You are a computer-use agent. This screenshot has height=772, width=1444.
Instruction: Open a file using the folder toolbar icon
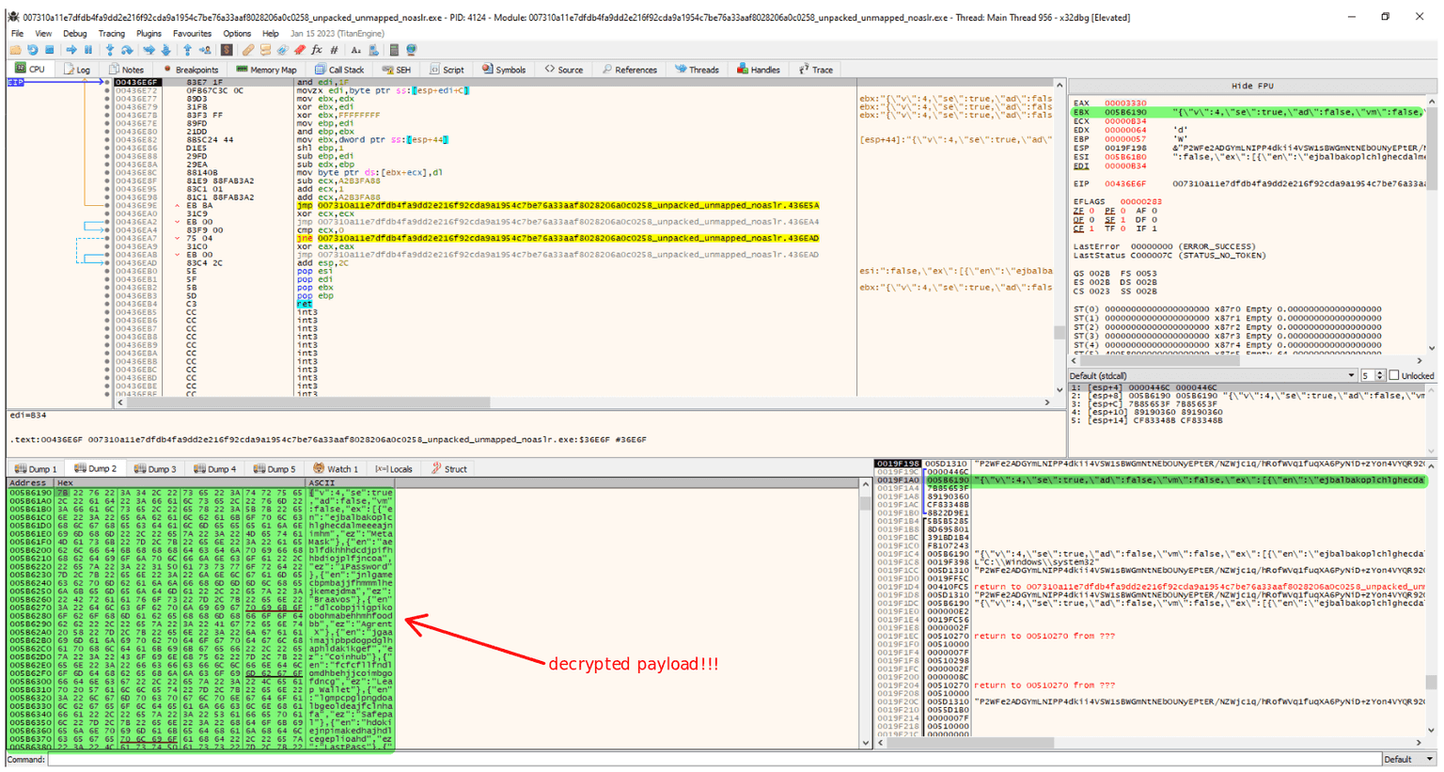point(15,49)
